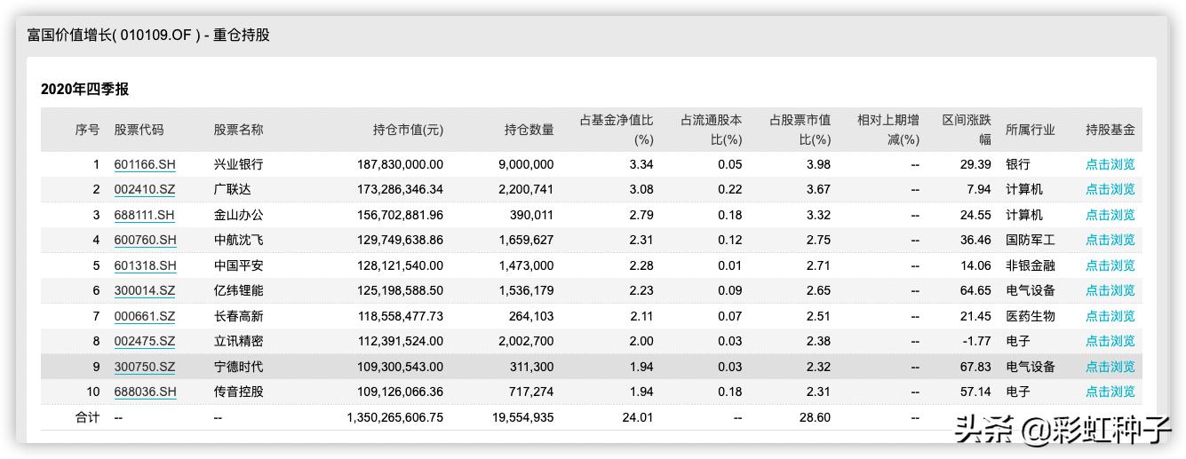Click the 序号 column header
This screenshot has width=1186, height=459.
87,130
